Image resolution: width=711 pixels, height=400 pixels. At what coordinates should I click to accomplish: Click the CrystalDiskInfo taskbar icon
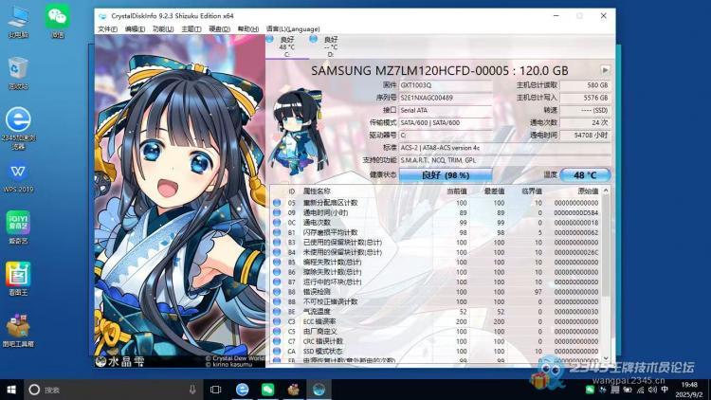coord(319,390)
